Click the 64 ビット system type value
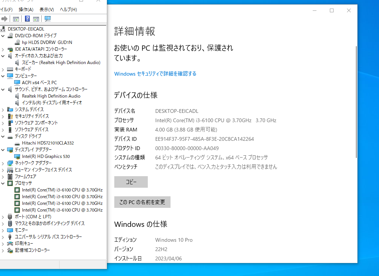 [x=211, y=158]
